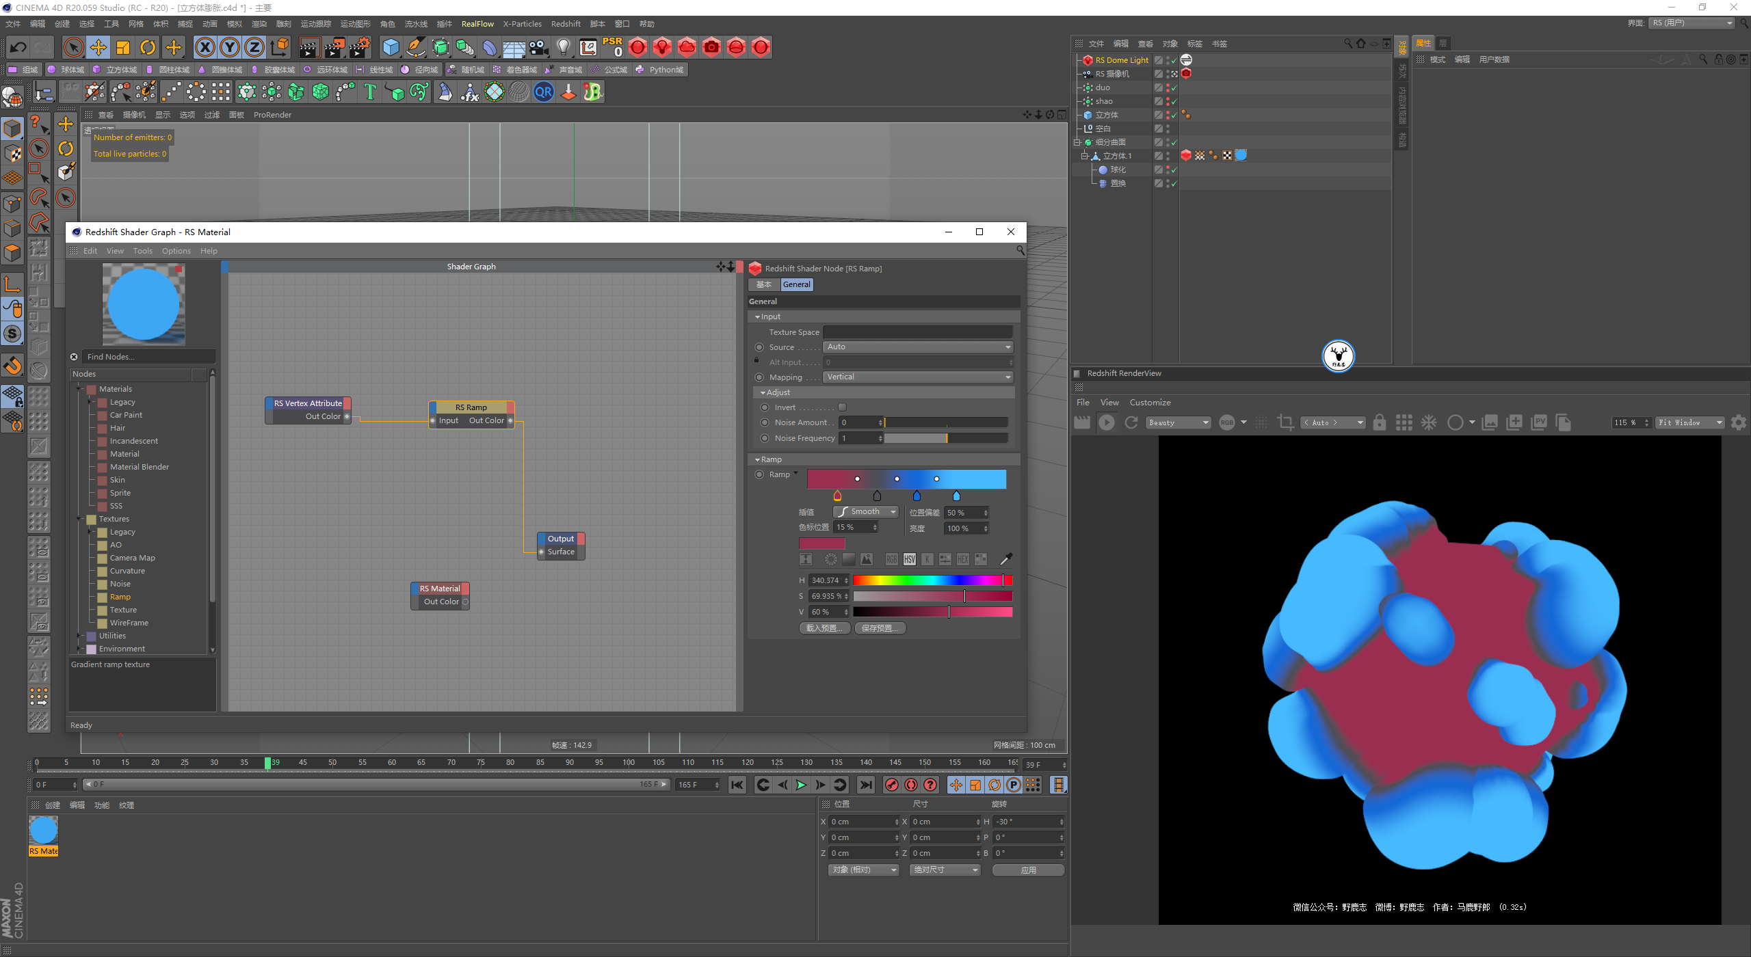Click the Camera object icon in toolbar
Viewport: 1751px width, 957px height.
[539, 47]
